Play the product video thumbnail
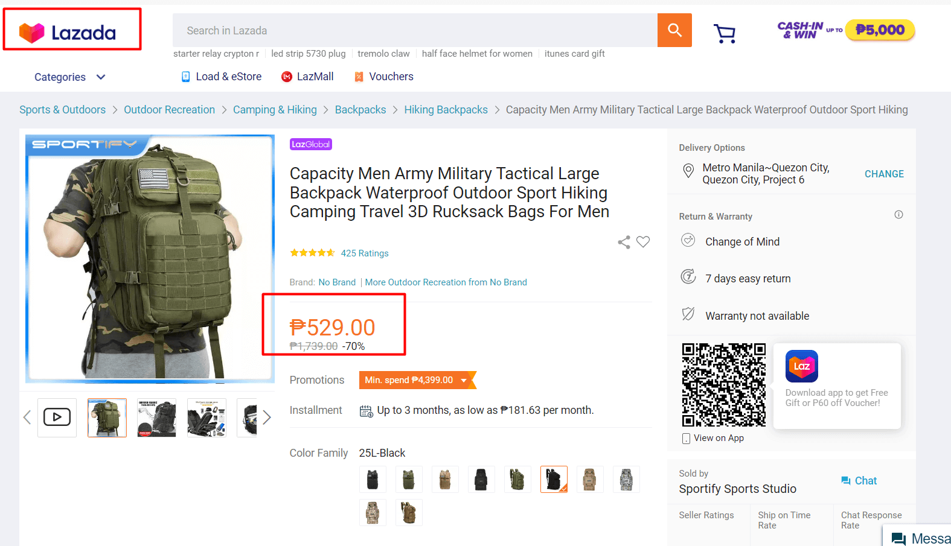Image resolution: width=951 pixels, height=546 pixels. coord(57,417)
